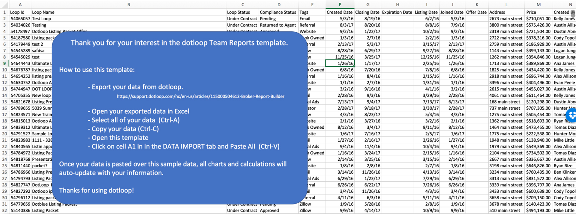576x214 pixels.
Task: Select listing date 12/25/16
Action: point(427,57)
